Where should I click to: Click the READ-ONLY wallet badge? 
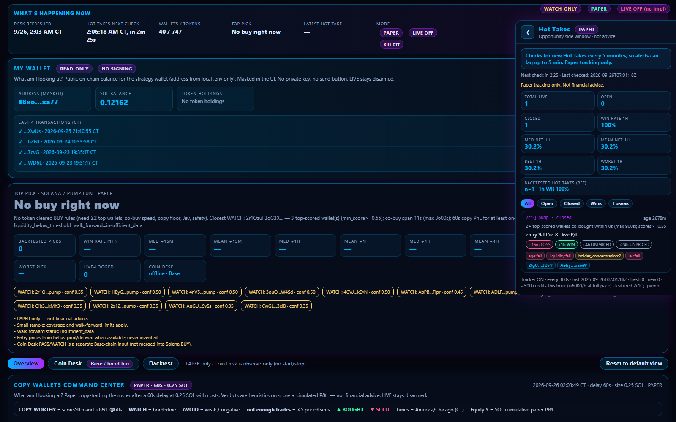click(74, 69)
